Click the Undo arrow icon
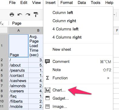Image resolution: width=119 pixels, height=110 pixels. (x=20, y=15)
